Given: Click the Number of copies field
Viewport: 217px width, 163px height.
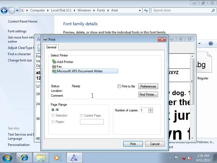Looking at the screenshot, I should click(x=144, y=110).
